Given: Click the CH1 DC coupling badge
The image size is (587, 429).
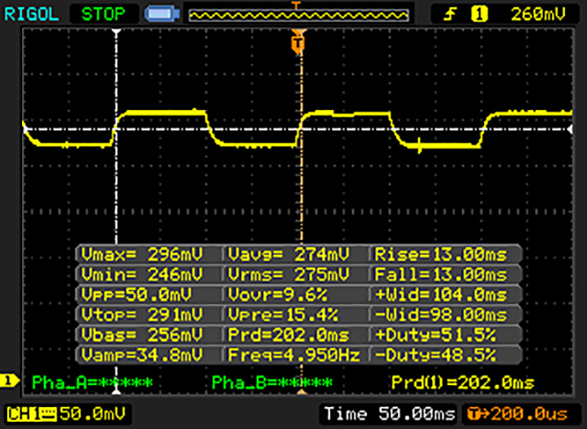Looking at the screenshot, I should 31,414.
